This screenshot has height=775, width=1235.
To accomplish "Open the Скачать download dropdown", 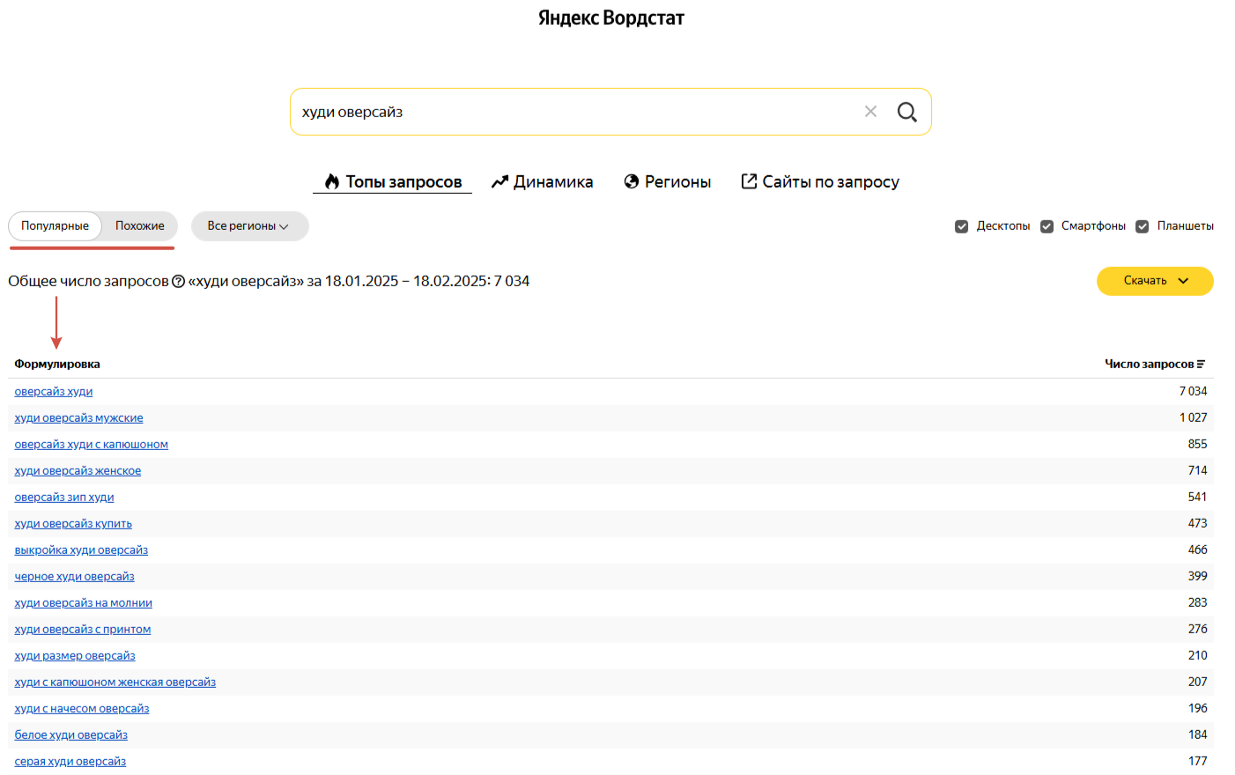I will [x=1155, y=281].
